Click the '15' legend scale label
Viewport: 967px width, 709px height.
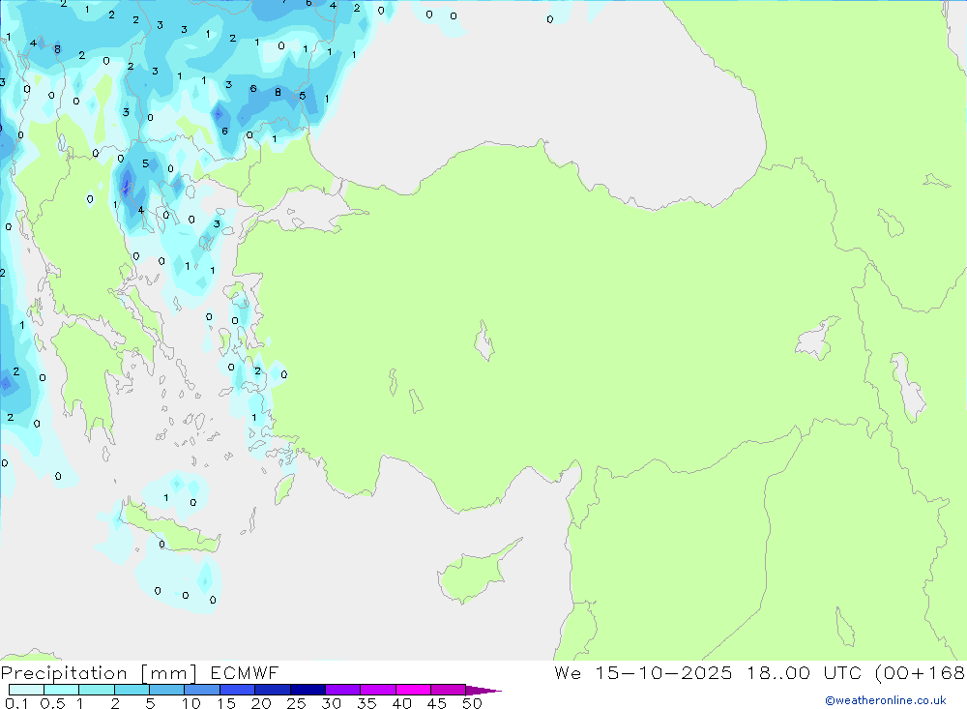pos(226,703)
